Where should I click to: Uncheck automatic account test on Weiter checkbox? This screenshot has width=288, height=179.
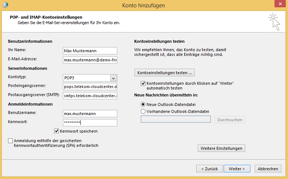pos(143,84)
